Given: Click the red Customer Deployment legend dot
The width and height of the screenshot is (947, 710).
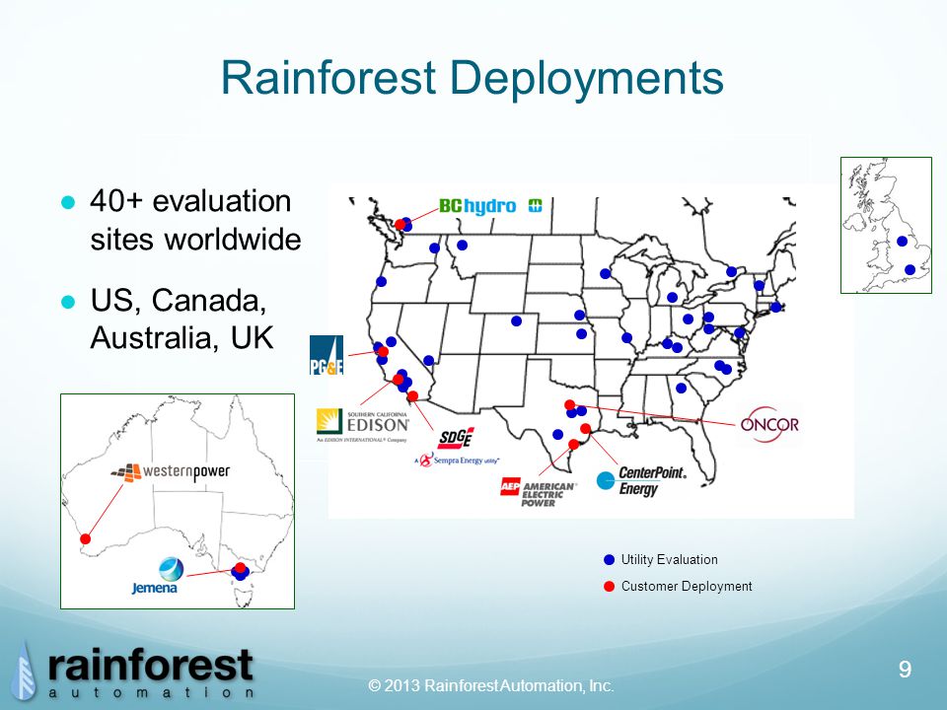Looking at the screenshot, I should click(x=609, y=586).
